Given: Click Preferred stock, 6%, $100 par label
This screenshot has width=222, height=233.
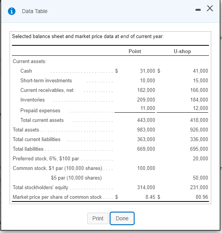Looking at the screenshot, I should pyautogui.click(x=46, y=158).
